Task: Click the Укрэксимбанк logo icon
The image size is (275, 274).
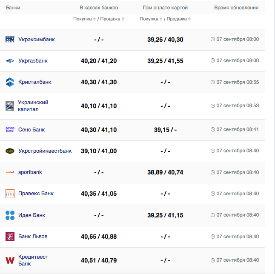Action: 10,40
